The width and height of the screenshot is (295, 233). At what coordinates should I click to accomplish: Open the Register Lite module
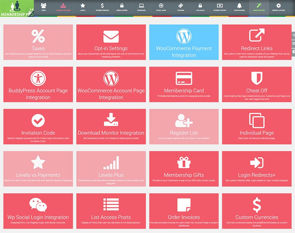(x=184, y=127)
